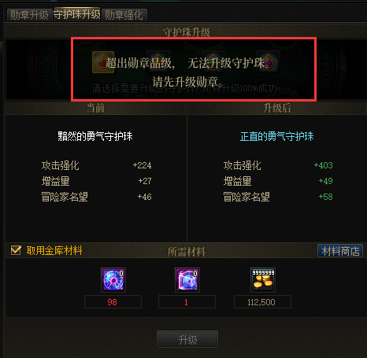Select the highlighted red guardian bead slot

tap(103, 62)
